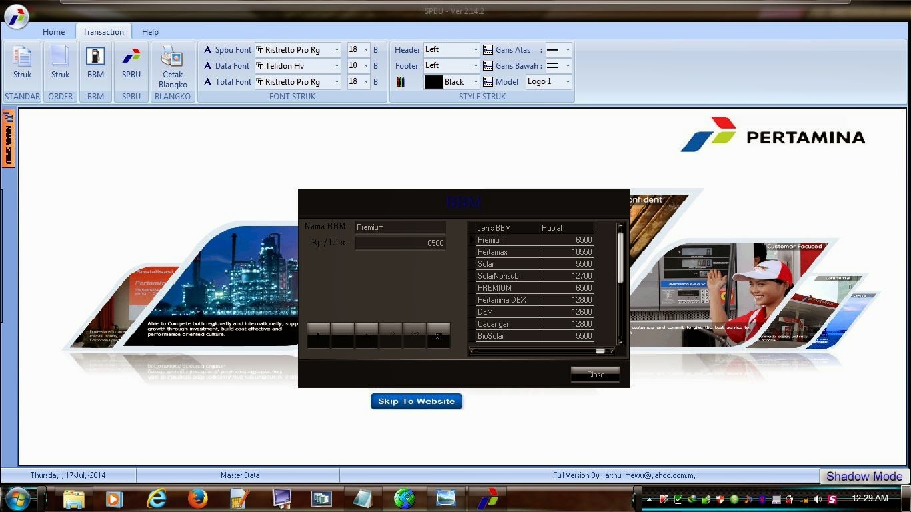Click the Model style icon
The image size is (911, 512).
[x=488, y=82]
